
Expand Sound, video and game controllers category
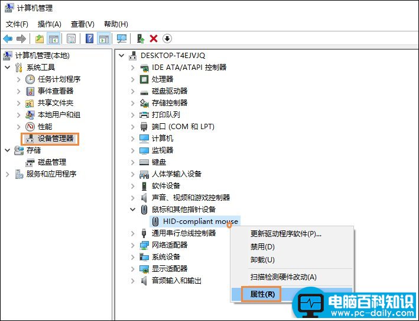point(132,198)
